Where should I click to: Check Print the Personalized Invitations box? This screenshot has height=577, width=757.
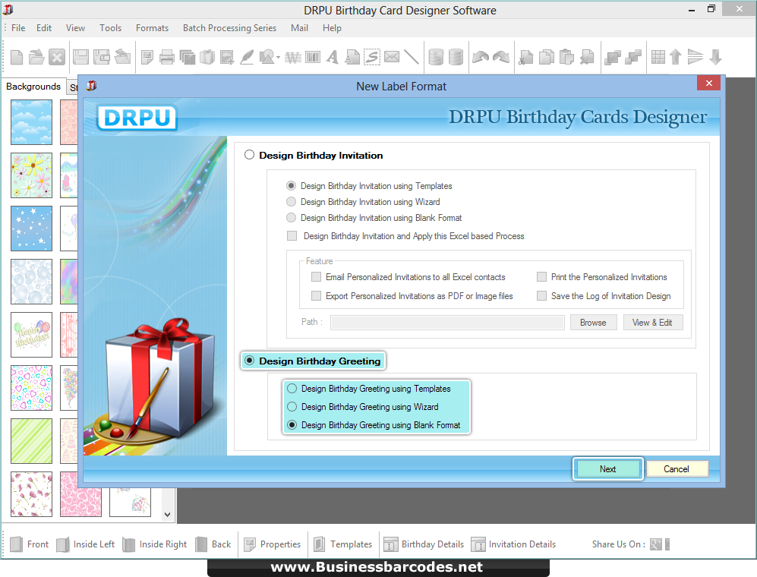(541, 276)
